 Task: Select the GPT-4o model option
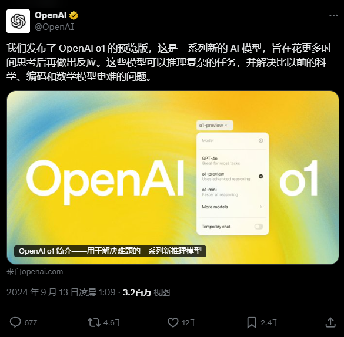(x=232, y=161)
